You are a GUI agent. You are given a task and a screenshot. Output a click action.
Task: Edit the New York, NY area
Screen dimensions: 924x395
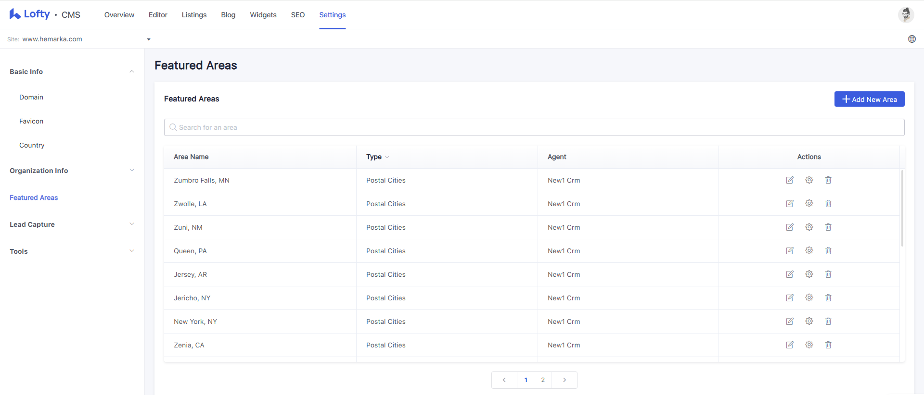tap(790, 321)
